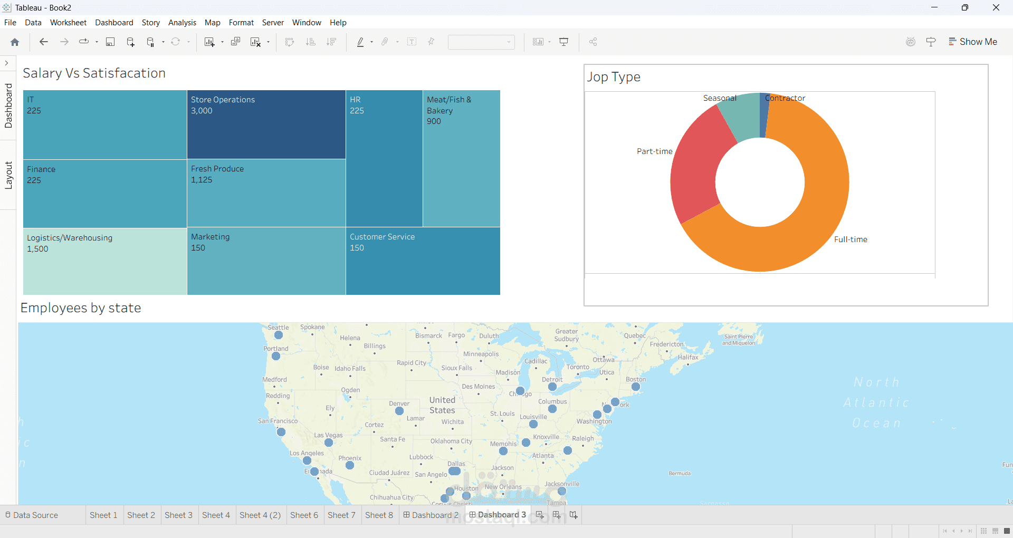This screenshot has height=538, width=1013.
Task: Click the Seattle data point on map
Action: pos(279,335)
